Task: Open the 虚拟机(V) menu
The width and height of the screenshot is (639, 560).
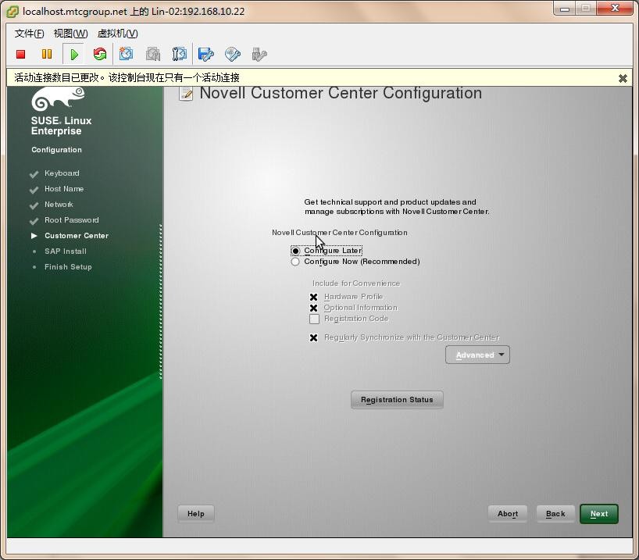Action: point(117,34)
